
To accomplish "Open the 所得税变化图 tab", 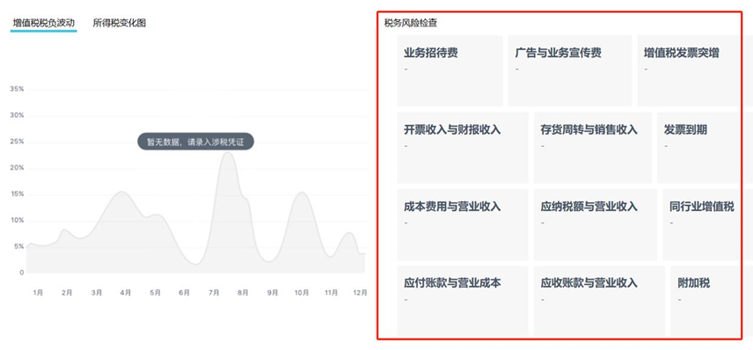I will tap(119, 23).
